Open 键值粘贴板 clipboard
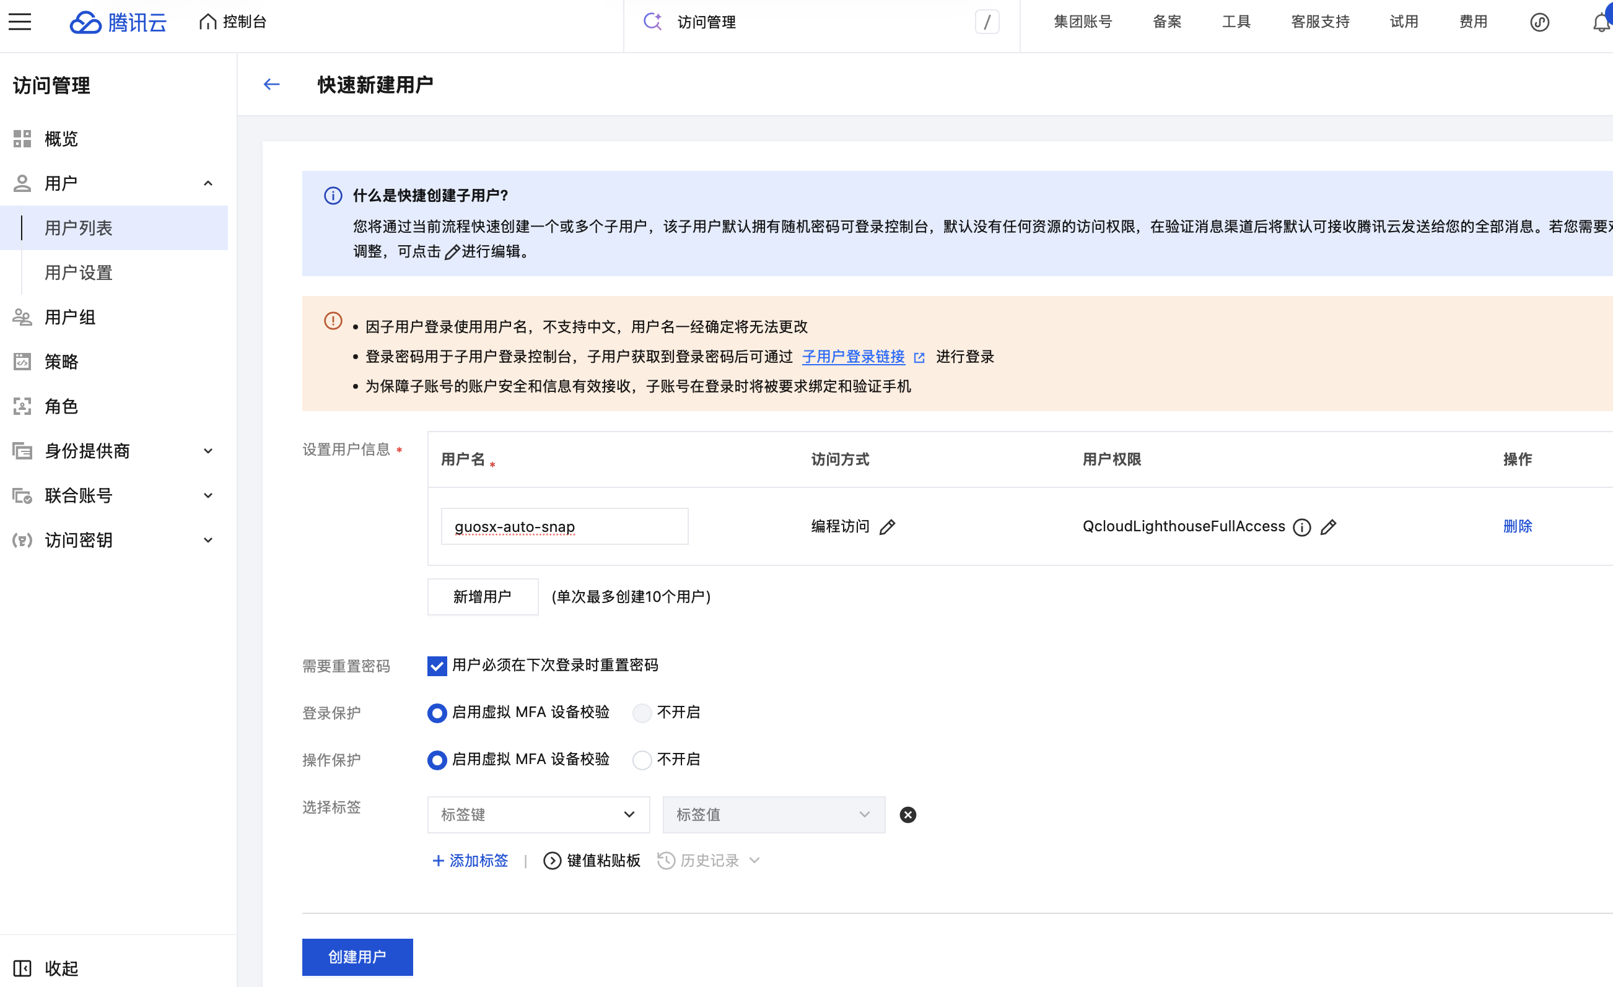The height and width of the screenshot is (987, 1613). tap(592, 861)
